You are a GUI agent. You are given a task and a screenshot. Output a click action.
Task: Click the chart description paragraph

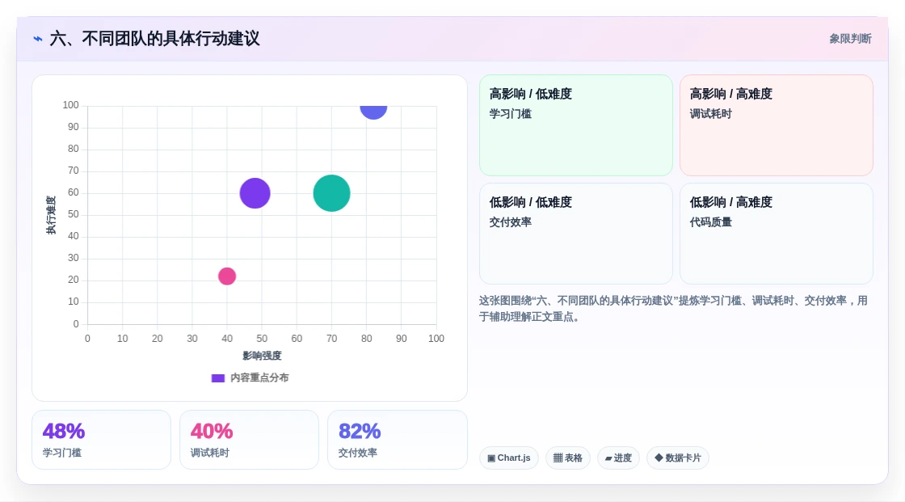(x=673, y=309)
